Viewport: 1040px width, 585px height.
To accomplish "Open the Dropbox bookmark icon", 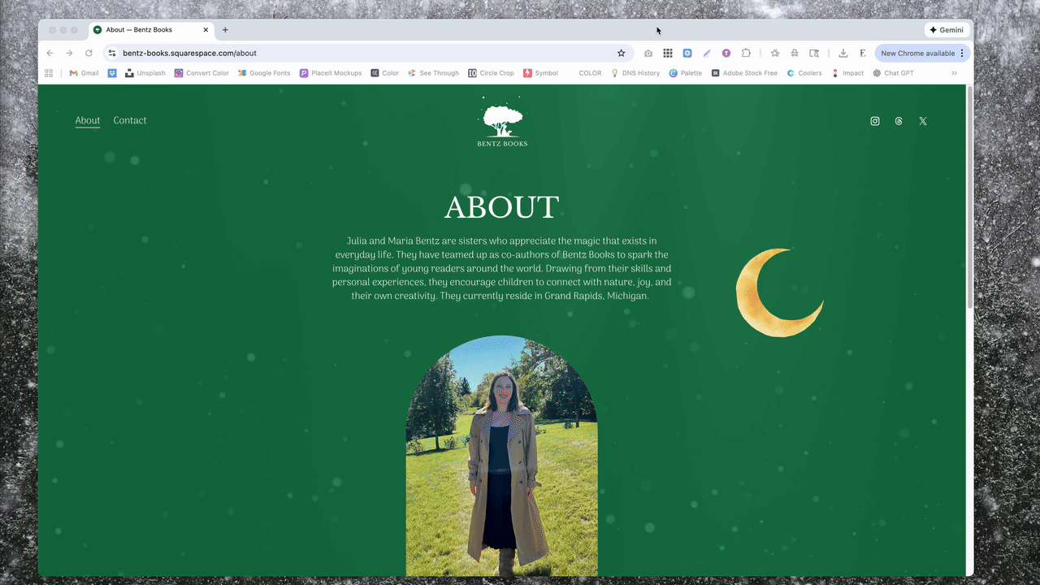I will (112, 73).
